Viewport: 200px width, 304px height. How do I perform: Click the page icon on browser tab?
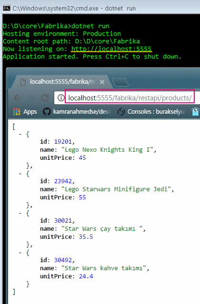pos(23,82)
